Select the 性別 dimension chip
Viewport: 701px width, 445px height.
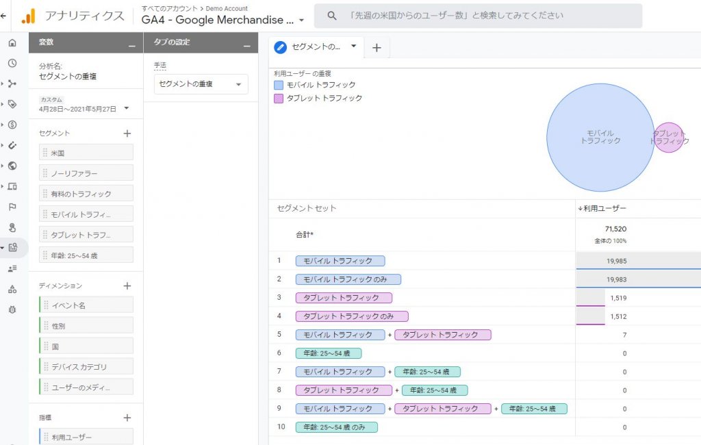click(x=86, y=326)
